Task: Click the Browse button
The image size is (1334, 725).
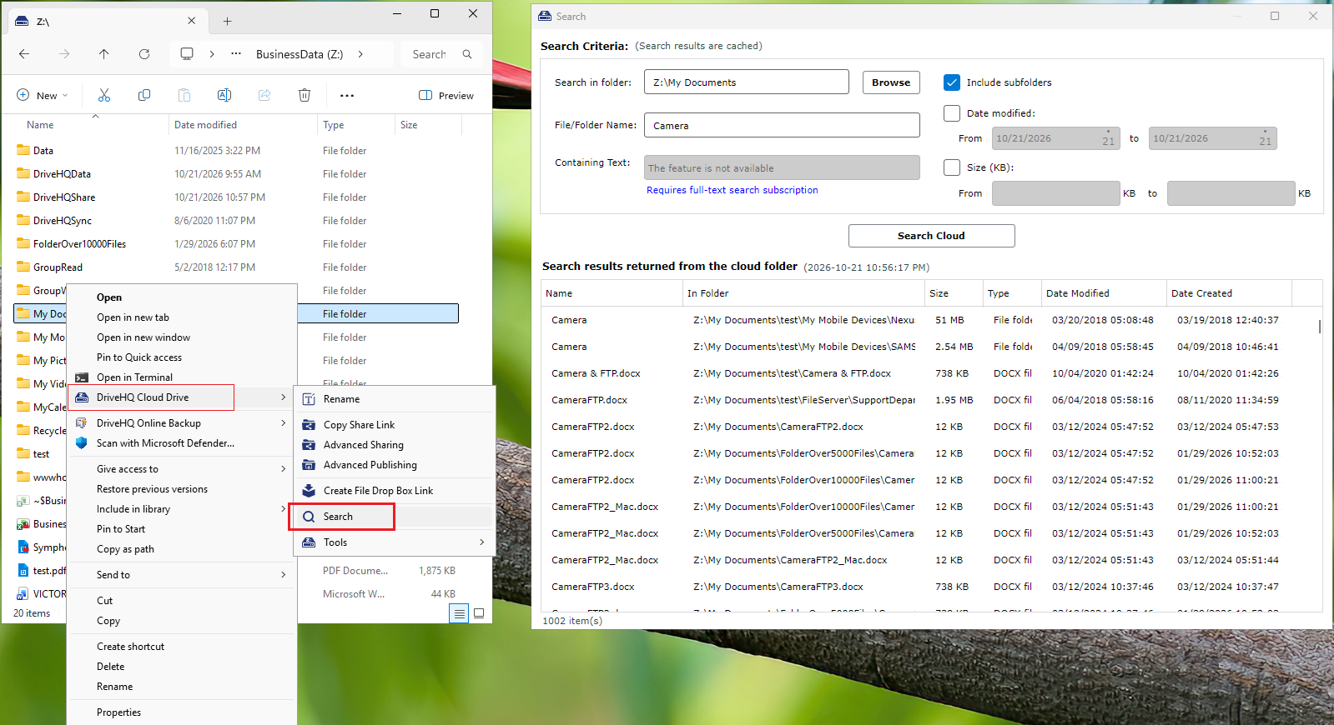Action: (891, 82)
